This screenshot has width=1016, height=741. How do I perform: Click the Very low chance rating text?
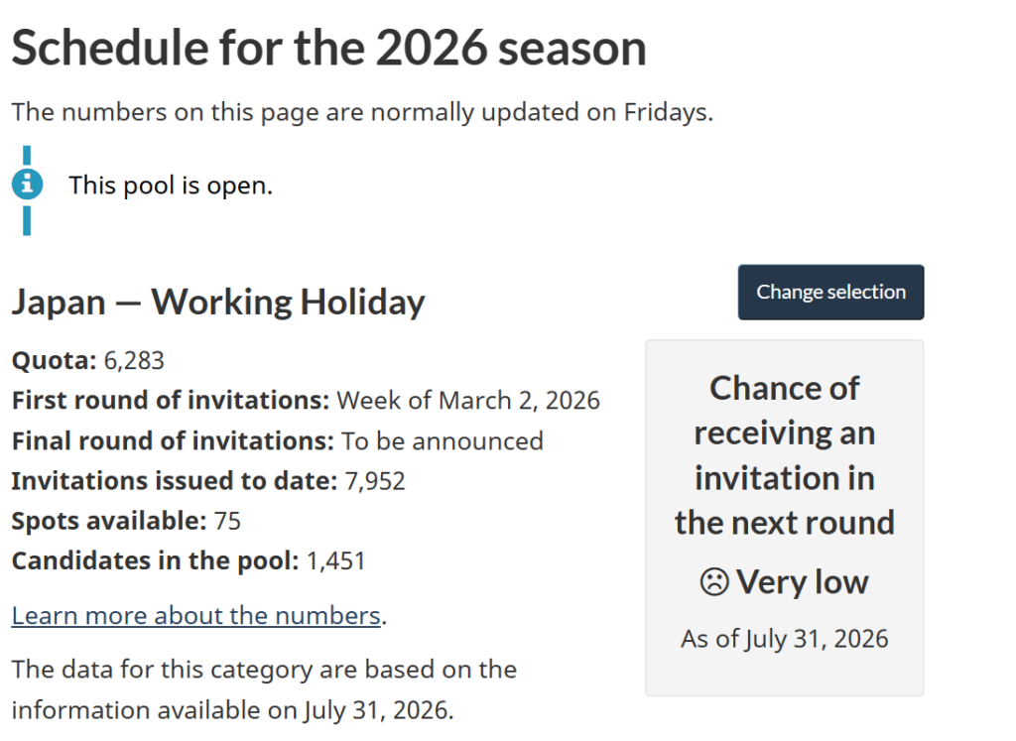click(x=802, y=581)
